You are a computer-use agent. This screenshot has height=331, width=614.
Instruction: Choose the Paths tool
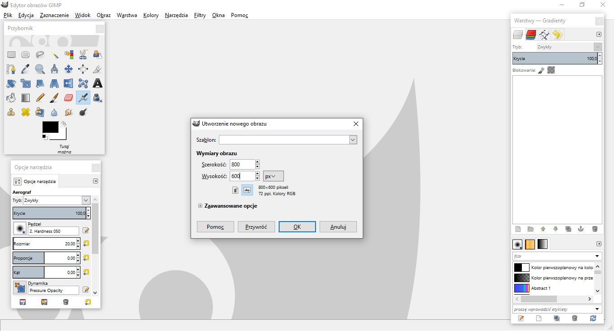click(11, 69)
